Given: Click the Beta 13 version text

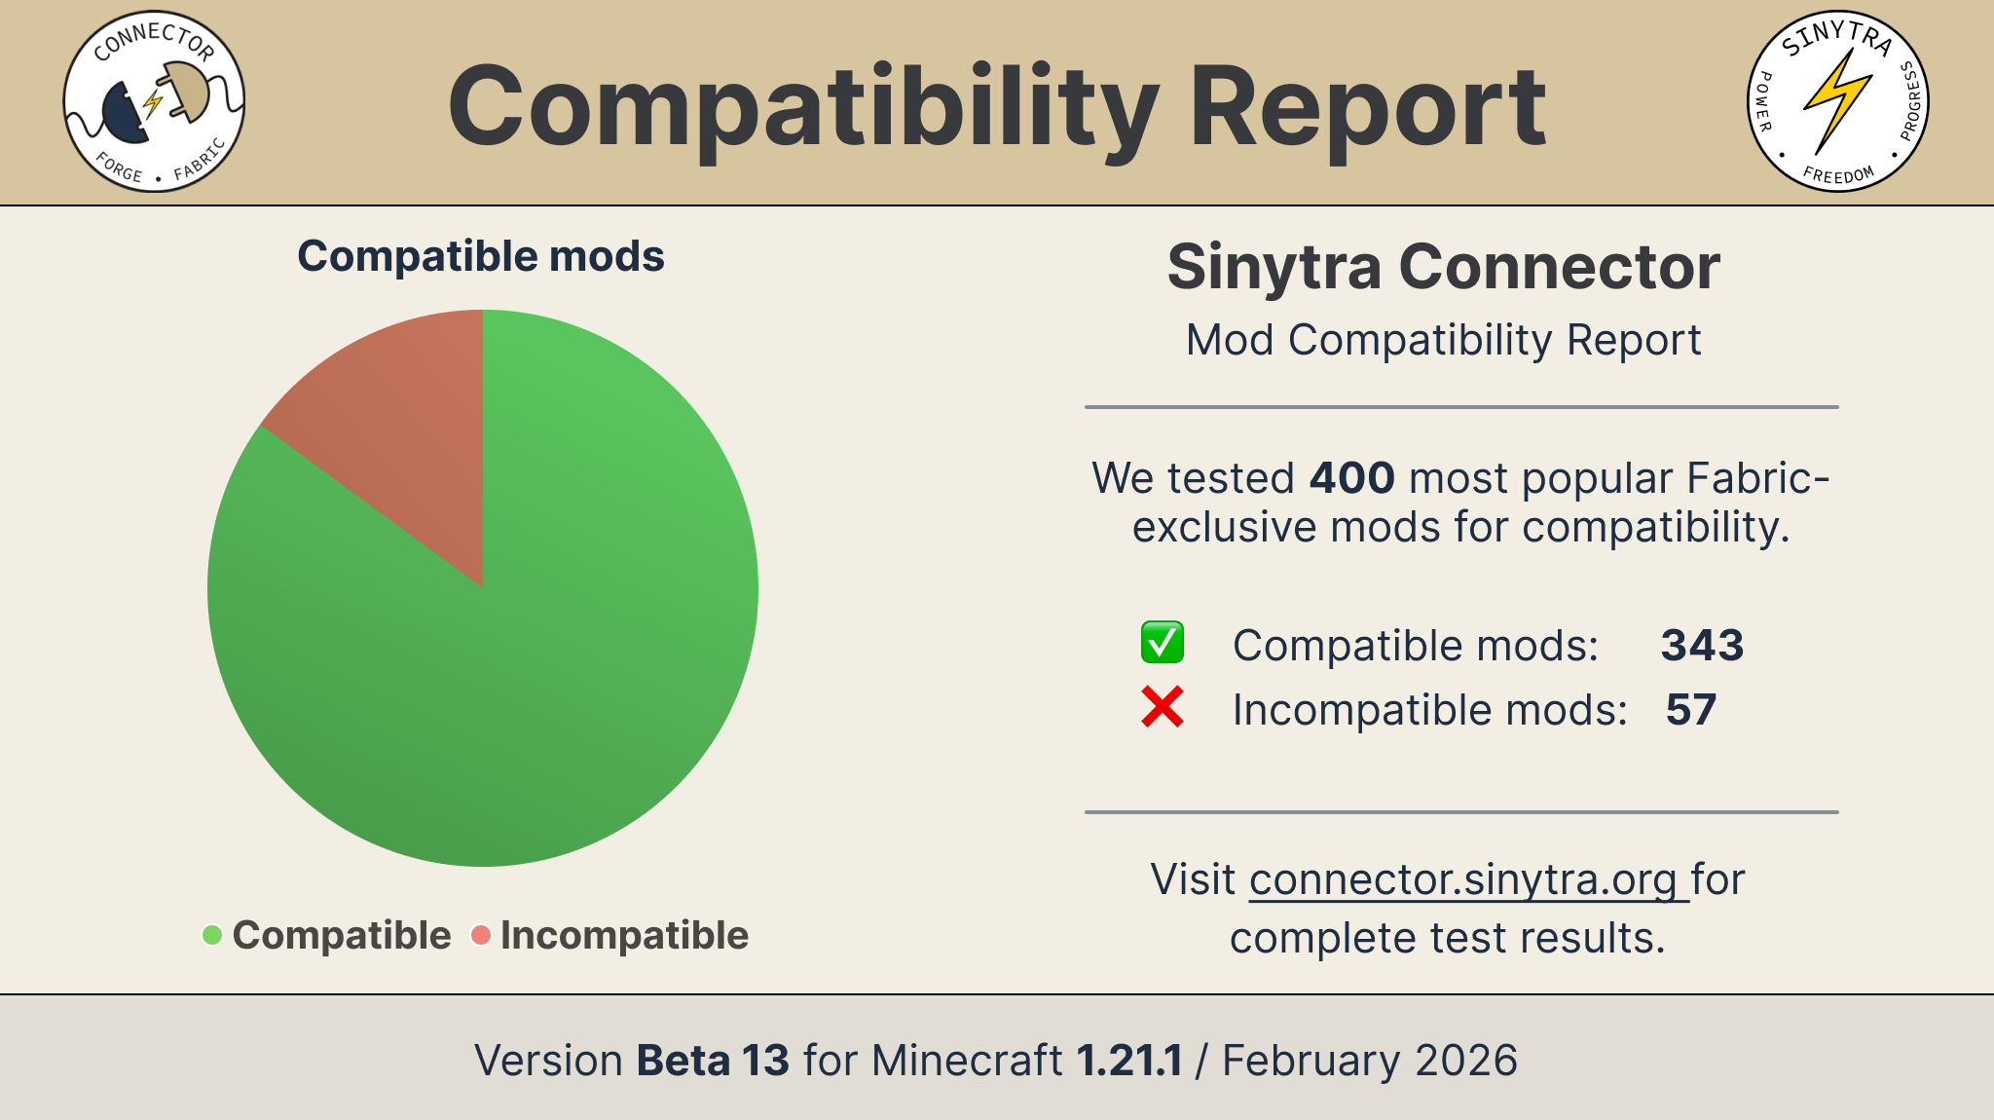Looking at the screenshot, I should 713,1061.
